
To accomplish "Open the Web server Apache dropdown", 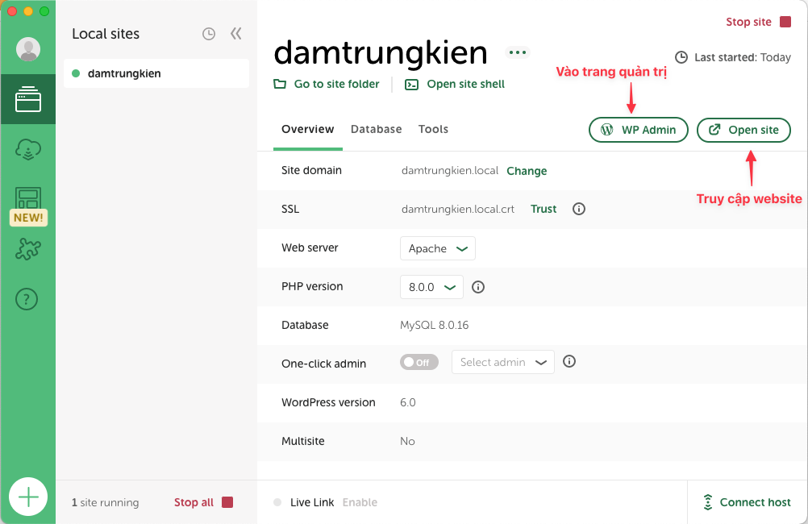I will [438, 248].
